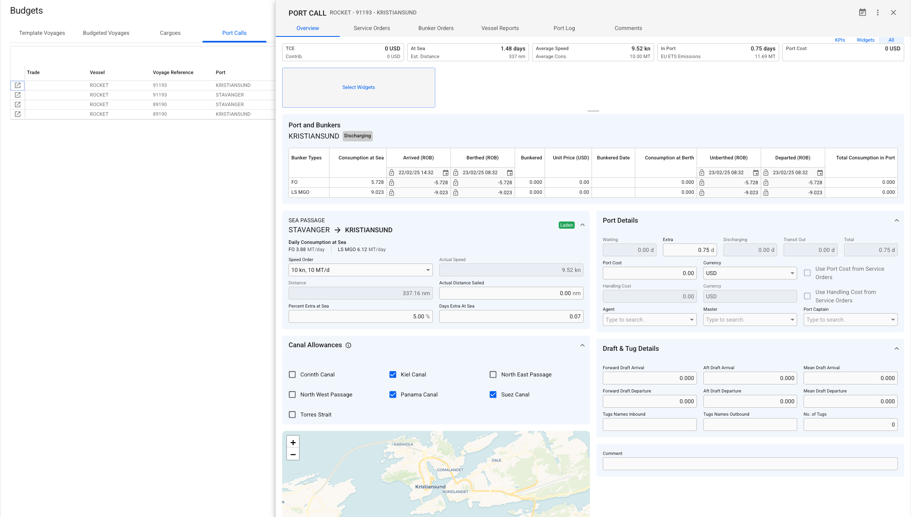Show only KPIs view
Screen dimensions: 911x517
point(840,40)
